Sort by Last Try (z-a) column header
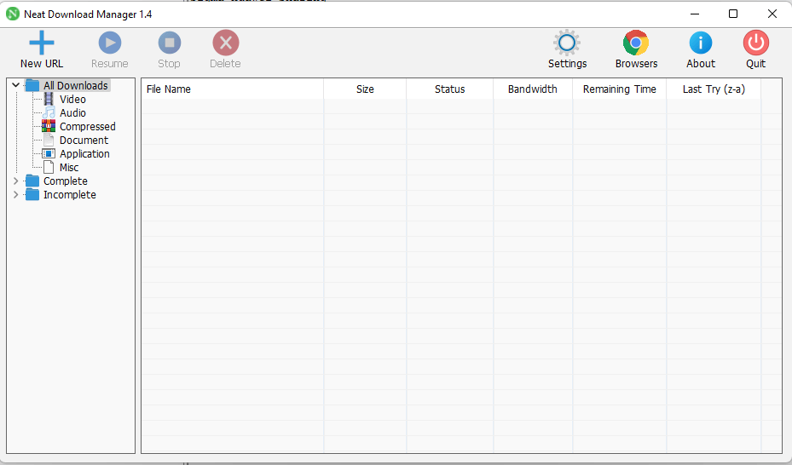Viewport: 792px width, 465px height. pos(714,89)
